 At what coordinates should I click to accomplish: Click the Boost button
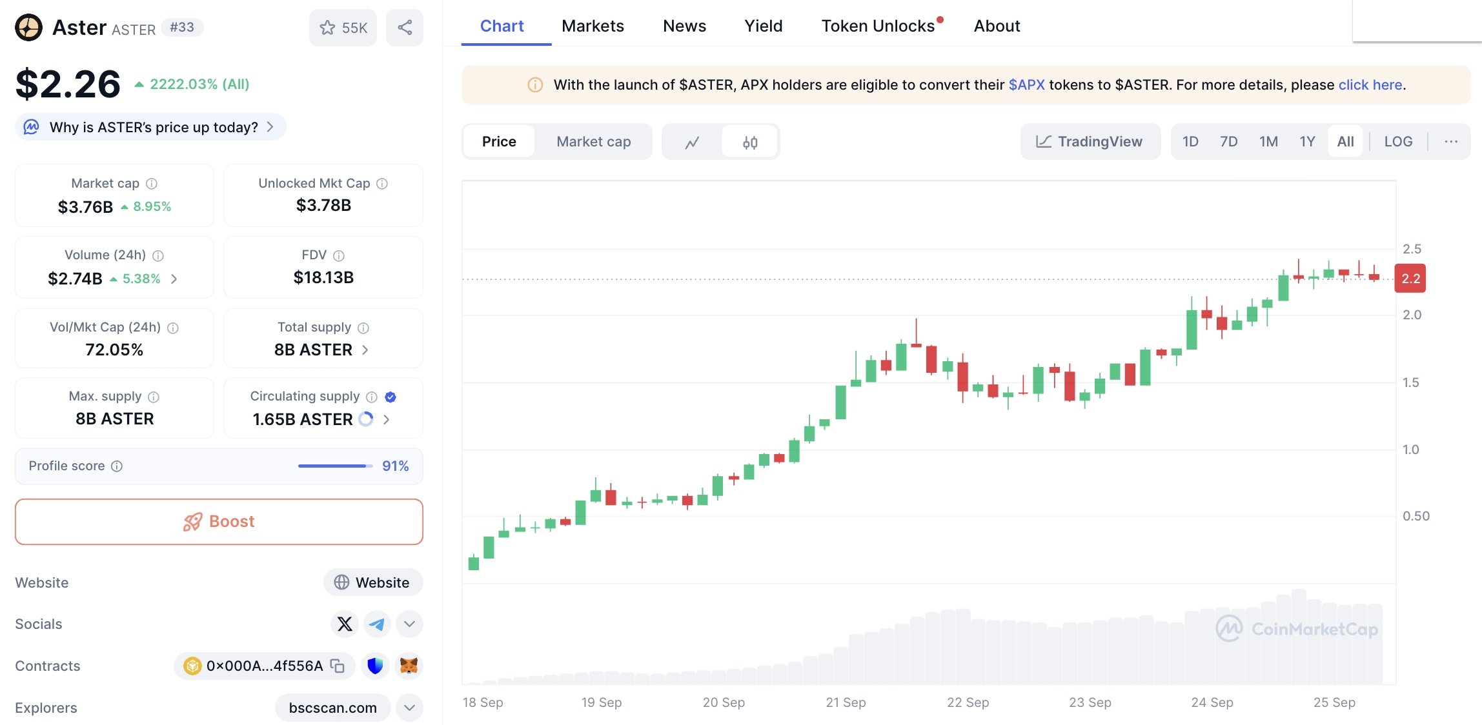click(219, 521)
